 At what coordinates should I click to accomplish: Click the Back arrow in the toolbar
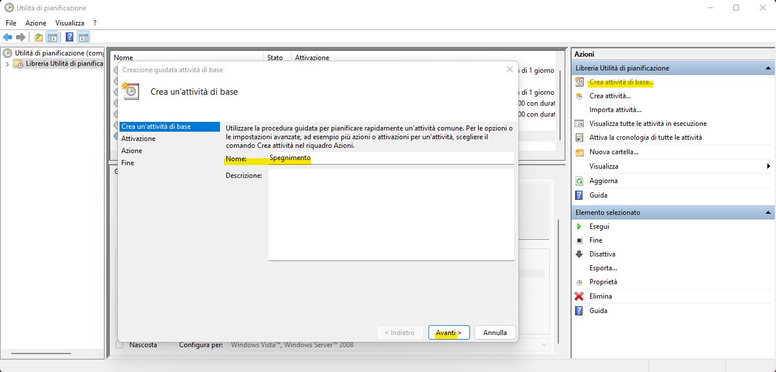[8, 38]
